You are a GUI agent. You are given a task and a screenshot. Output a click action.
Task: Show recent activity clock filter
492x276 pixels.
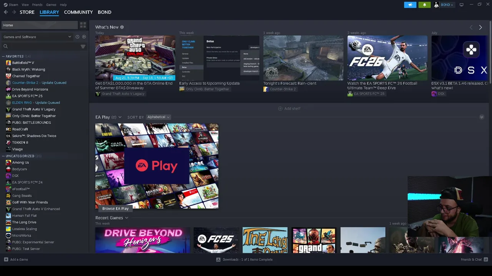click(77, 37)
